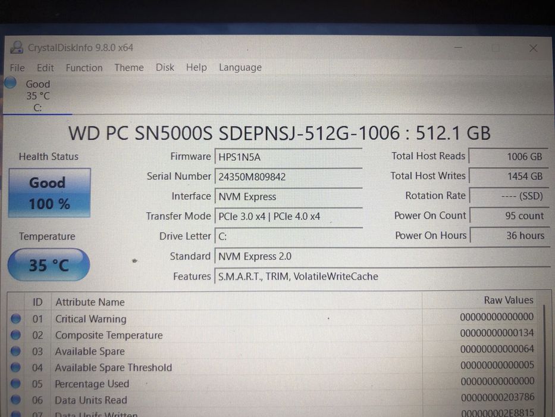Click Power On Count value 95 count
Image resolution: width=555 pixels, height=417 pixels.
pyautogui.click(x=510, y=216)
